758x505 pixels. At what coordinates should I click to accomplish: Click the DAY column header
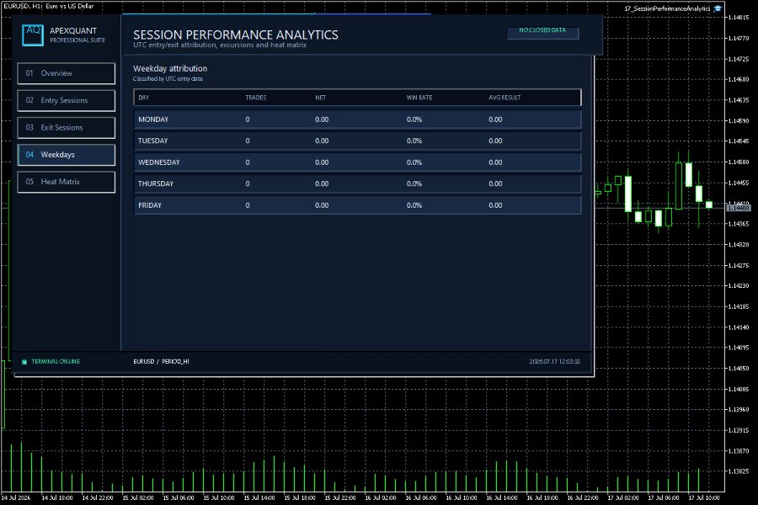click(x=144, y=98)
